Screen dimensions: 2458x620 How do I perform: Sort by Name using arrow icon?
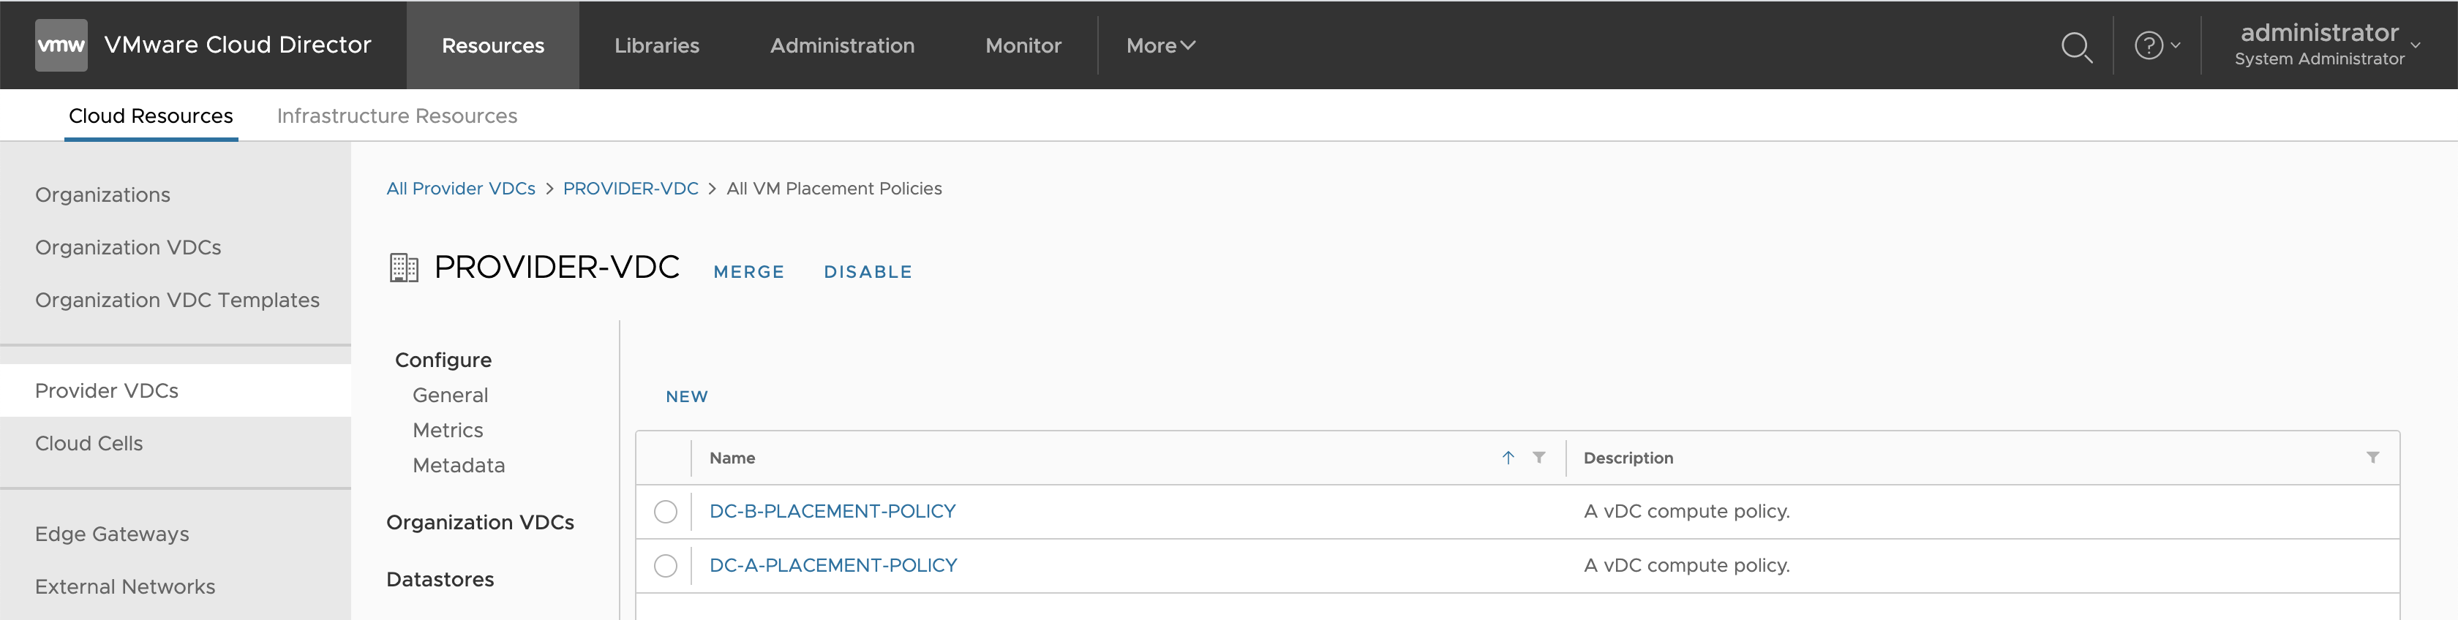[1508, 458]
